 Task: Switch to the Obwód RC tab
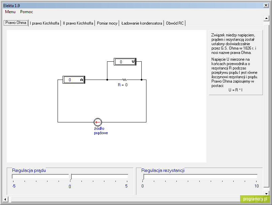[175, 23]
